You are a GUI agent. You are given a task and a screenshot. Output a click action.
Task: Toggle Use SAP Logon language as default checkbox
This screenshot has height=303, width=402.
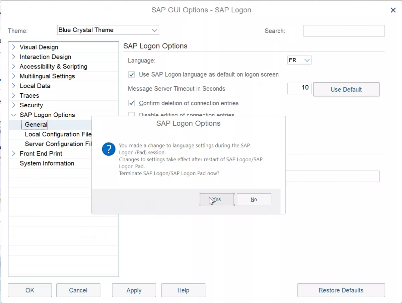pyautogui.click(x=132, y=75)
